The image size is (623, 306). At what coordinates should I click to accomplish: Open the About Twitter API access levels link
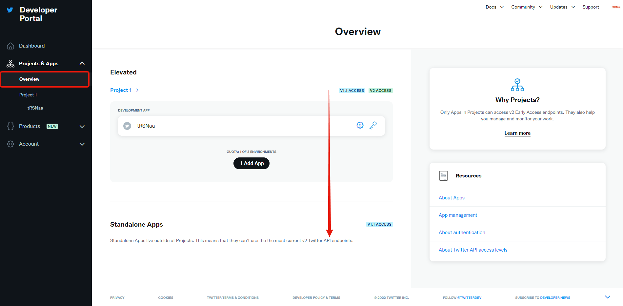coord(473,250)
